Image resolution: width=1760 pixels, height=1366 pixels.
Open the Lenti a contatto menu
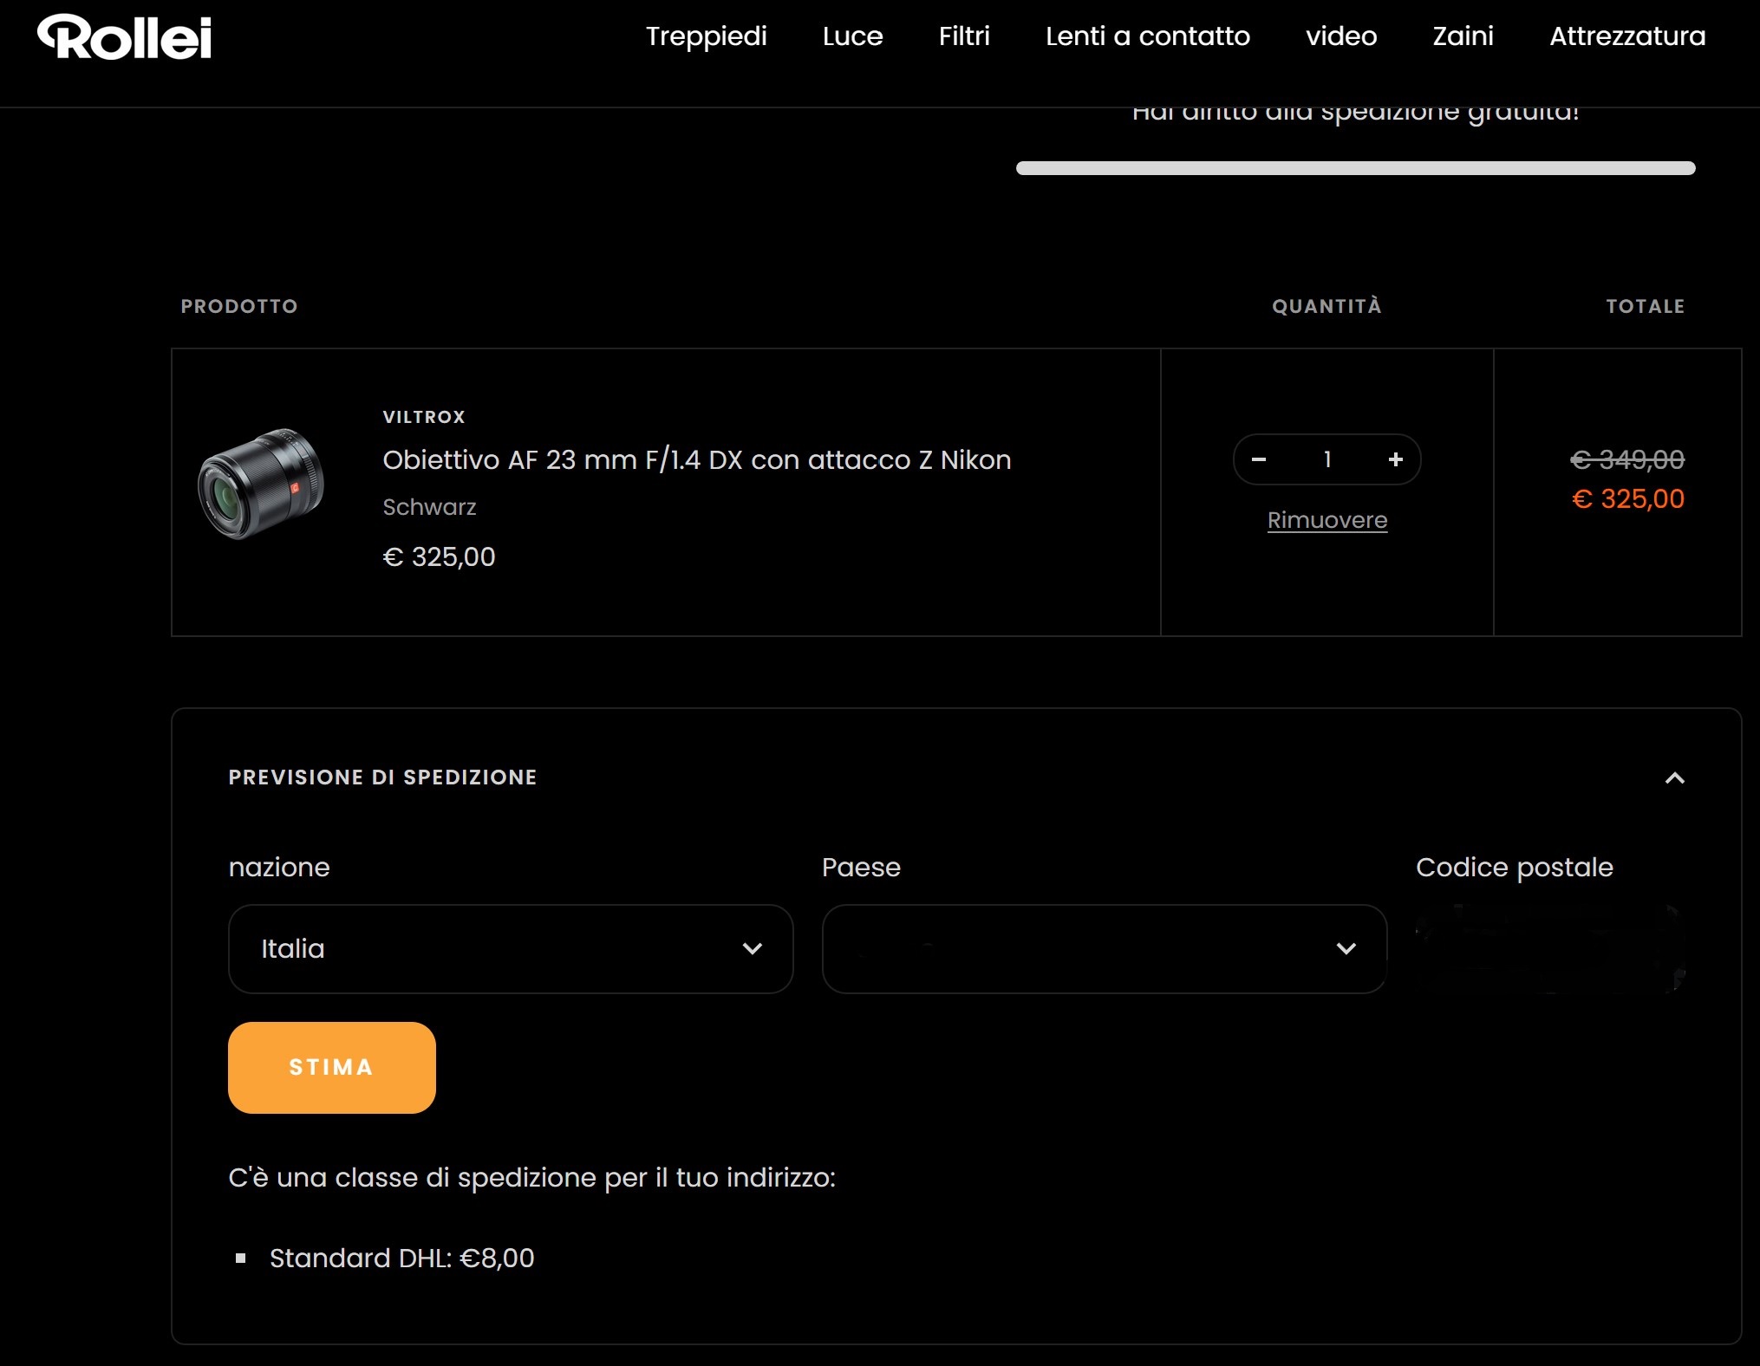[1147, 36]
